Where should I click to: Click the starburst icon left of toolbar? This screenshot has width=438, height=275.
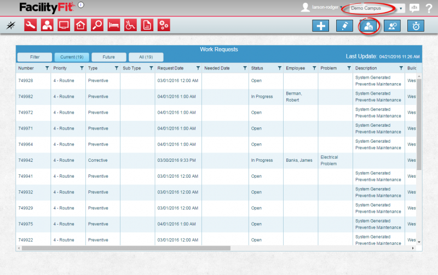coord(11,25)
